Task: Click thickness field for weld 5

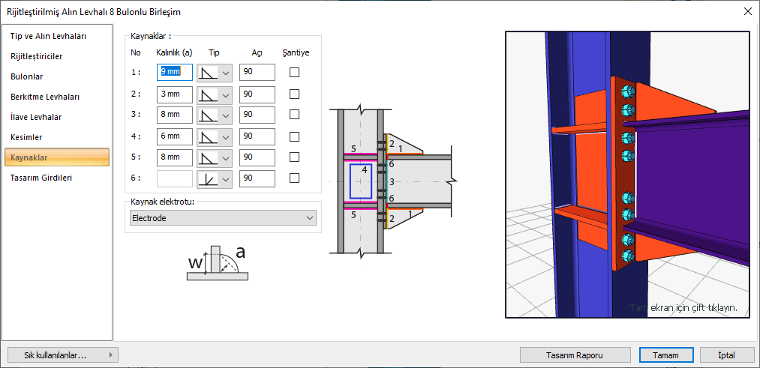Action: (x=174, y=157)
